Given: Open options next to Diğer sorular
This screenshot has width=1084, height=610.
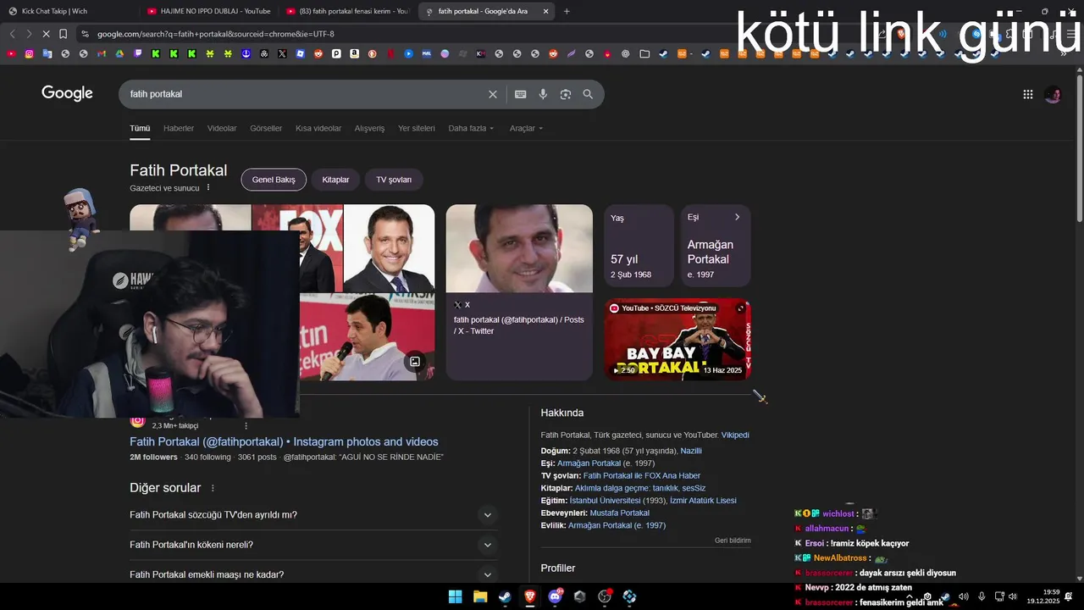Looking at the screenshot, I should click(x=213, y=489).
